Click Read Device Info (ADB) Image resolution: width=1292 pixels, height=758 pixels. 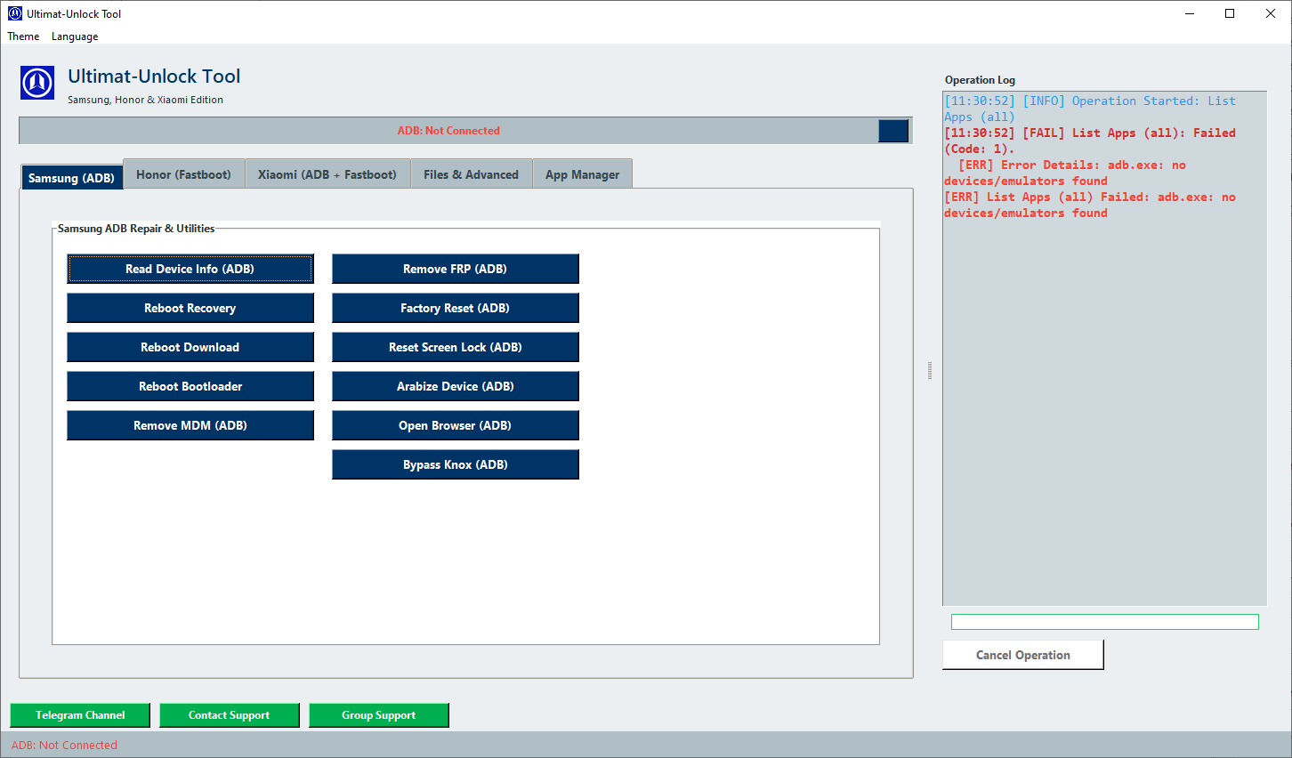(x=190, y=268)
